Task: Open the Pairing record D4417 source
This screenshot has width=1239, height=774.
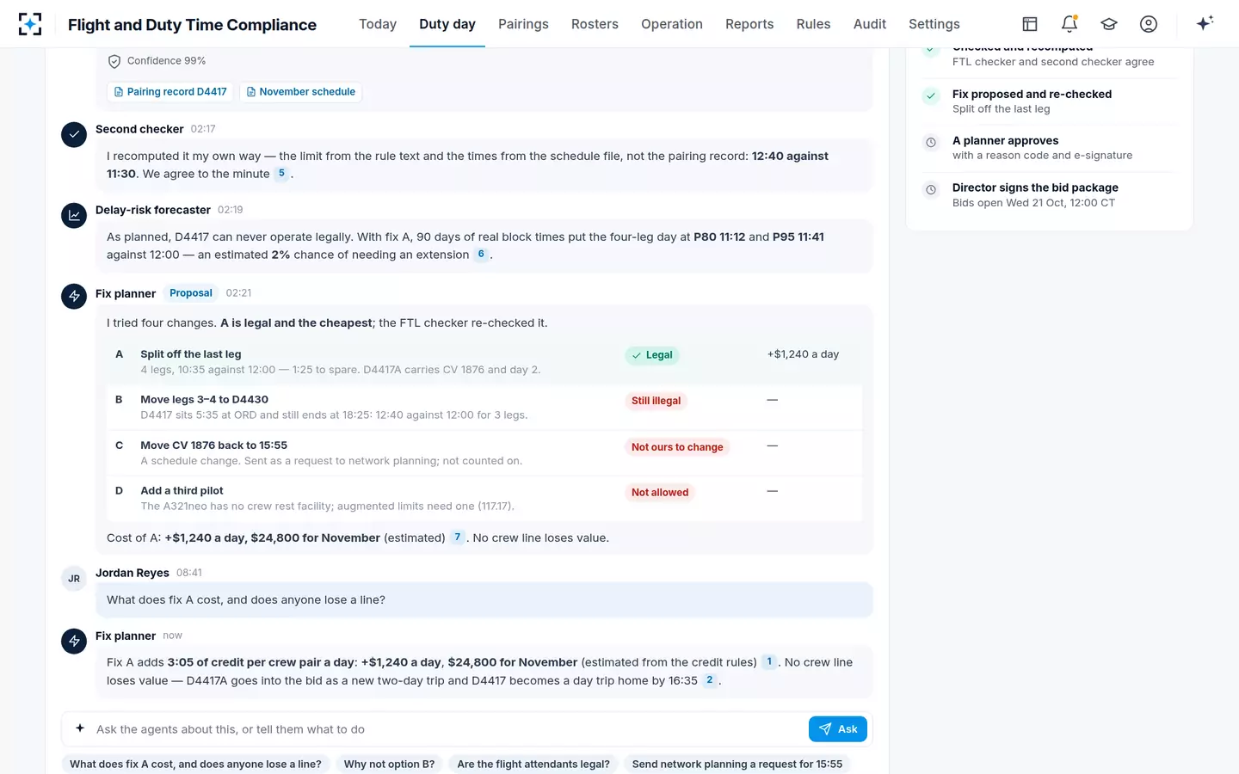Action: tap(170, 92)
